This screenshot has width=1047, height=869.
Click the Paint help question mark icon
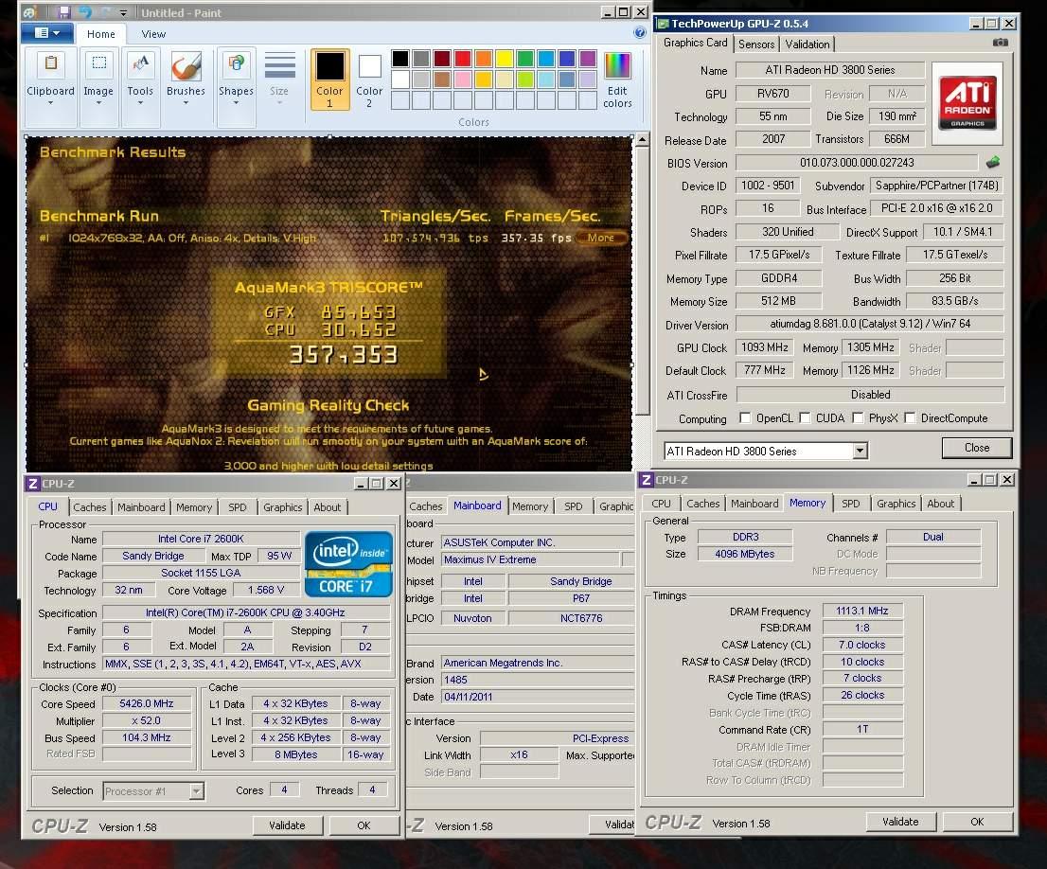tap(639, 33)
